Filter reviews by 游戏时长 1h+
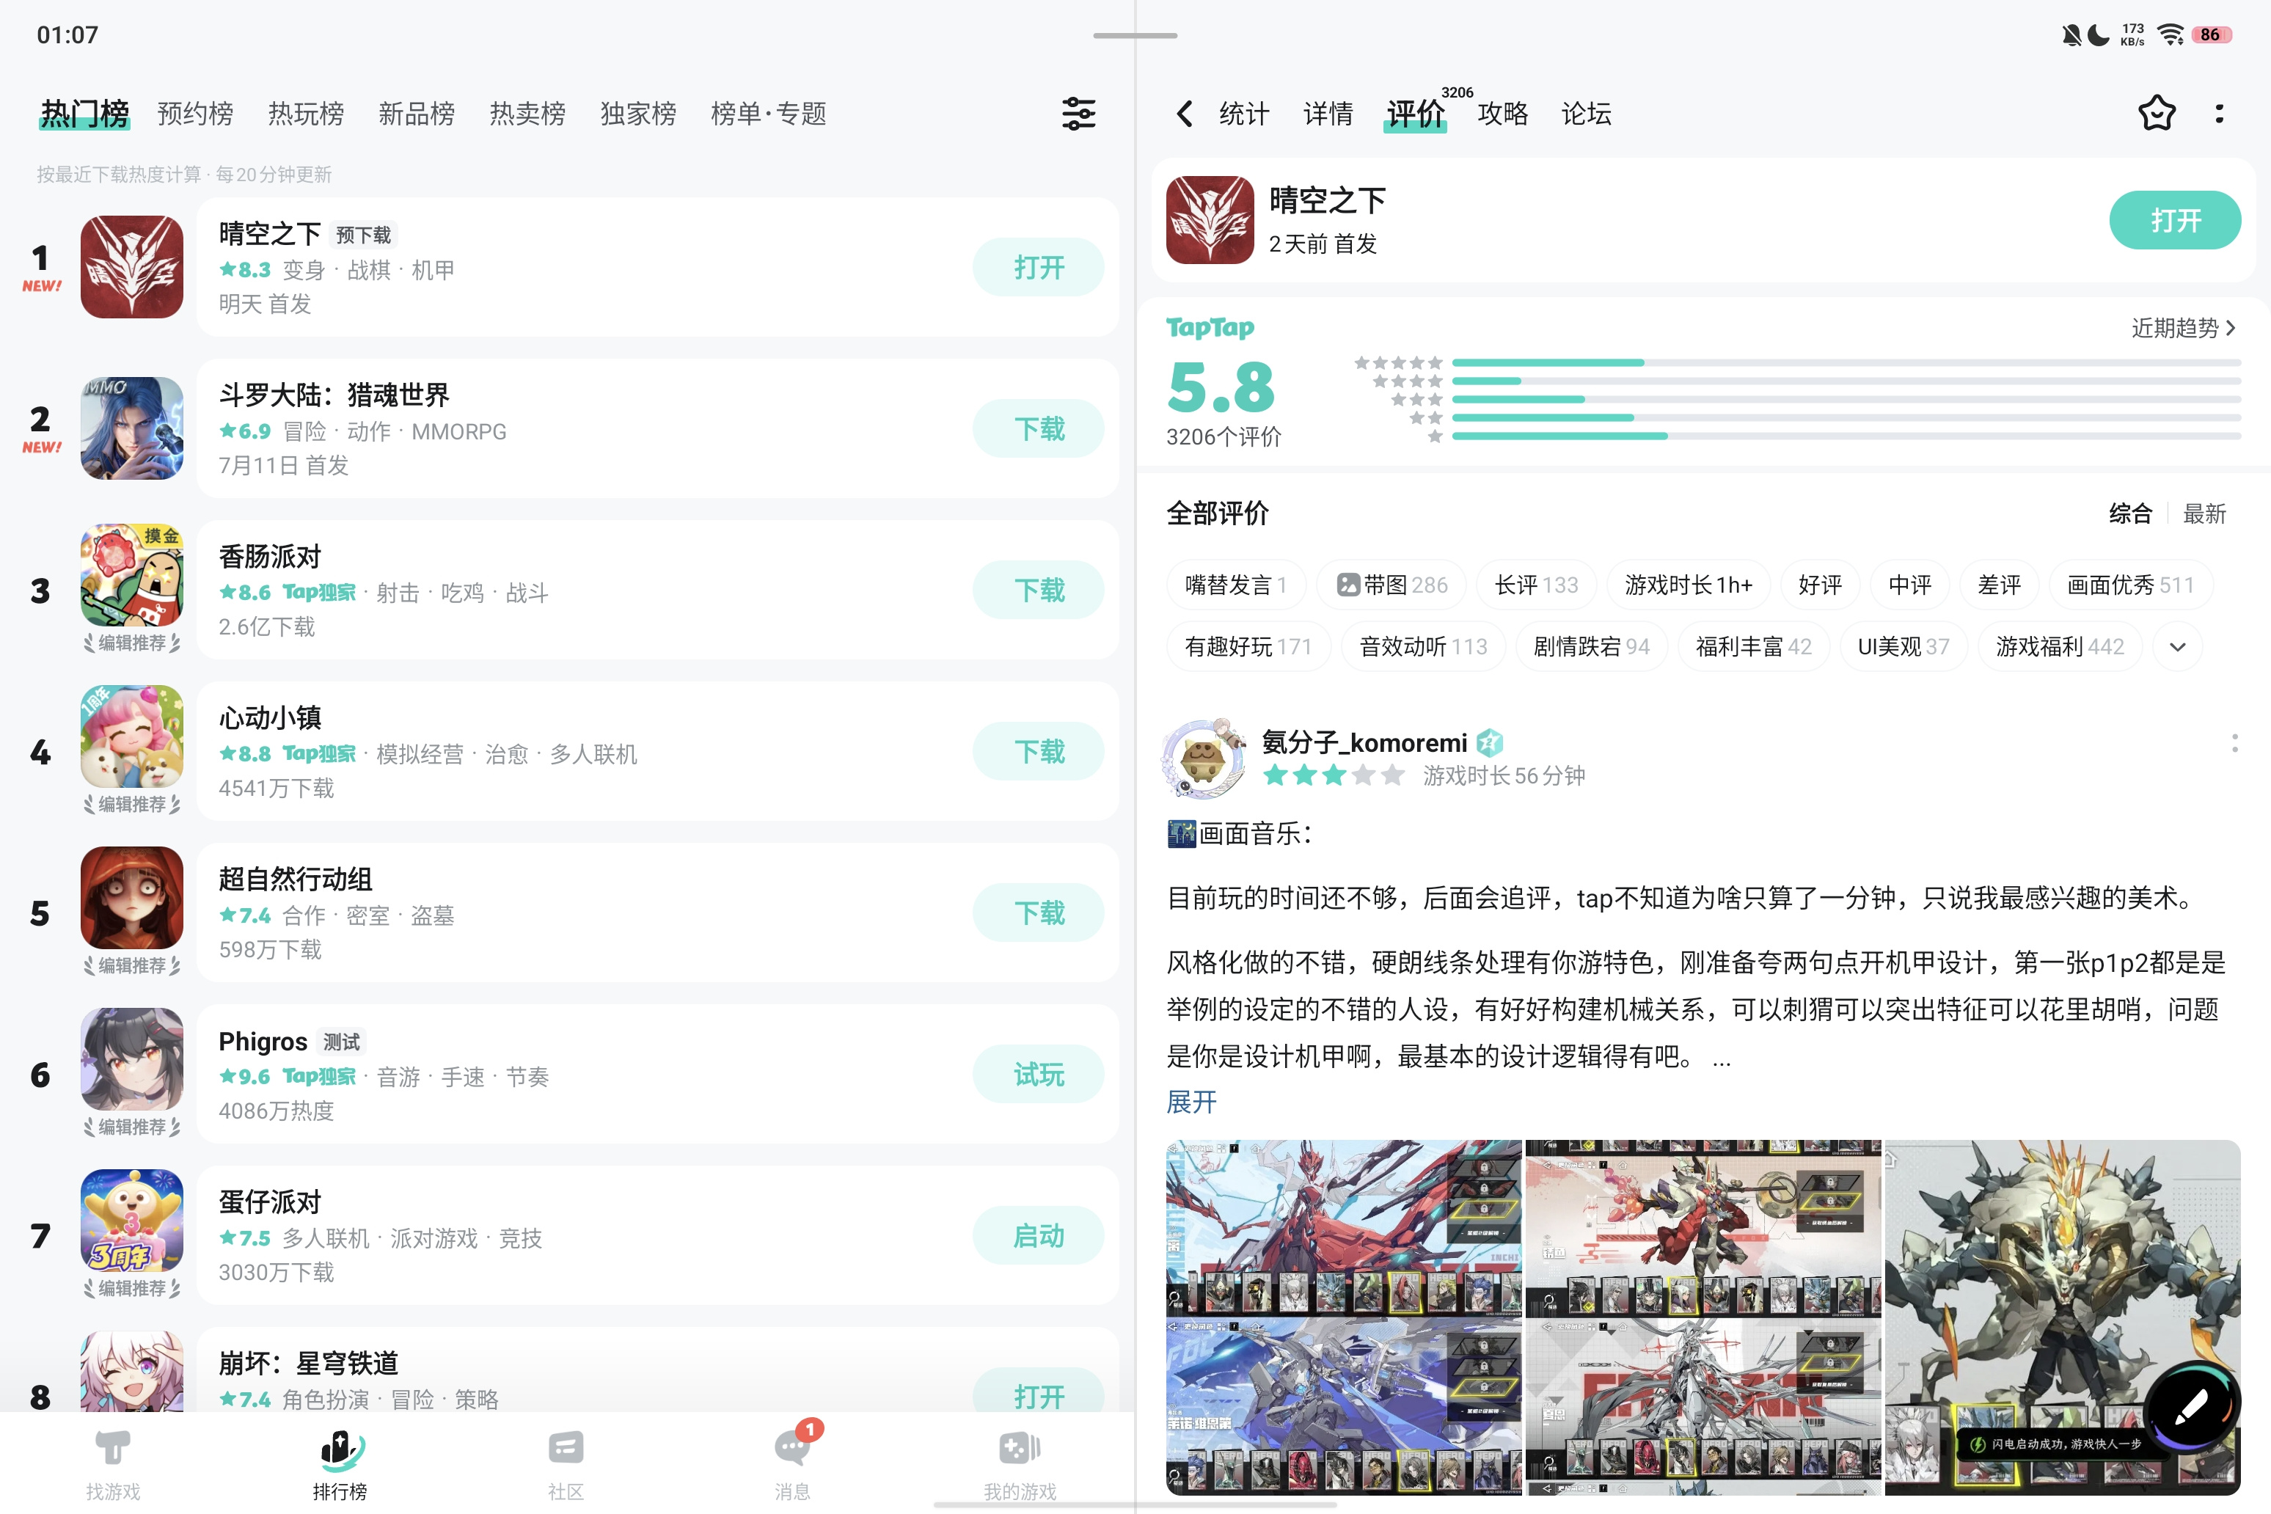This screenshot has height=1514, width=2271. pos(1688,585)
